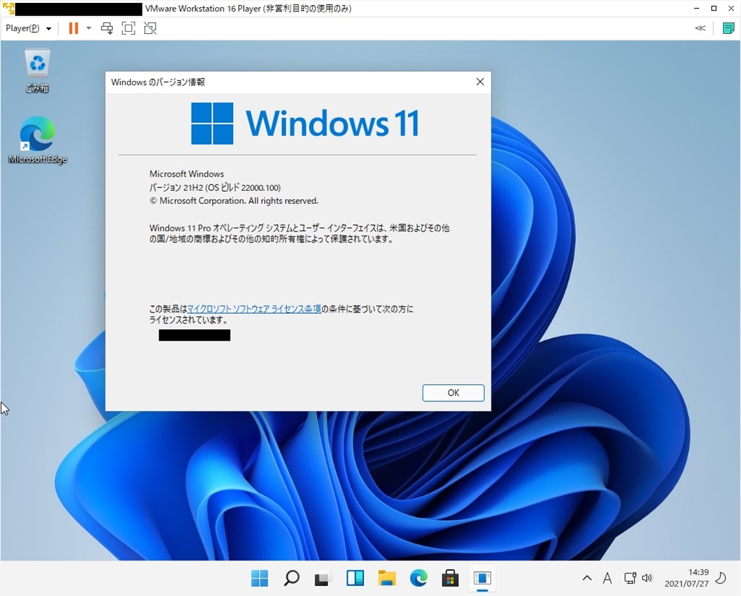Open the Player(P) menu in VMware
741x596 pixels.
click(28, 28)
